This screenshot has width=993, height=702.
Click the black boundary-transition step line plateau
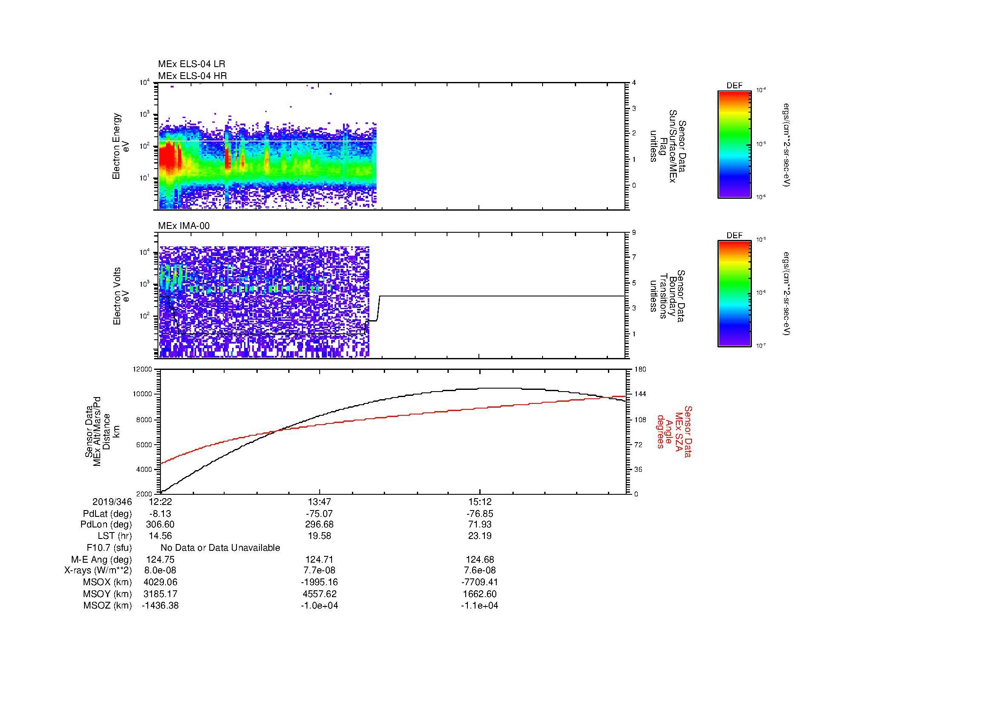point(502,296)
